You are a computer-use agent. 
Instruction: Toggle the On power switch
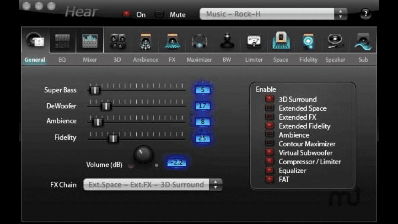pyautogui.click(x=126, y=14)
